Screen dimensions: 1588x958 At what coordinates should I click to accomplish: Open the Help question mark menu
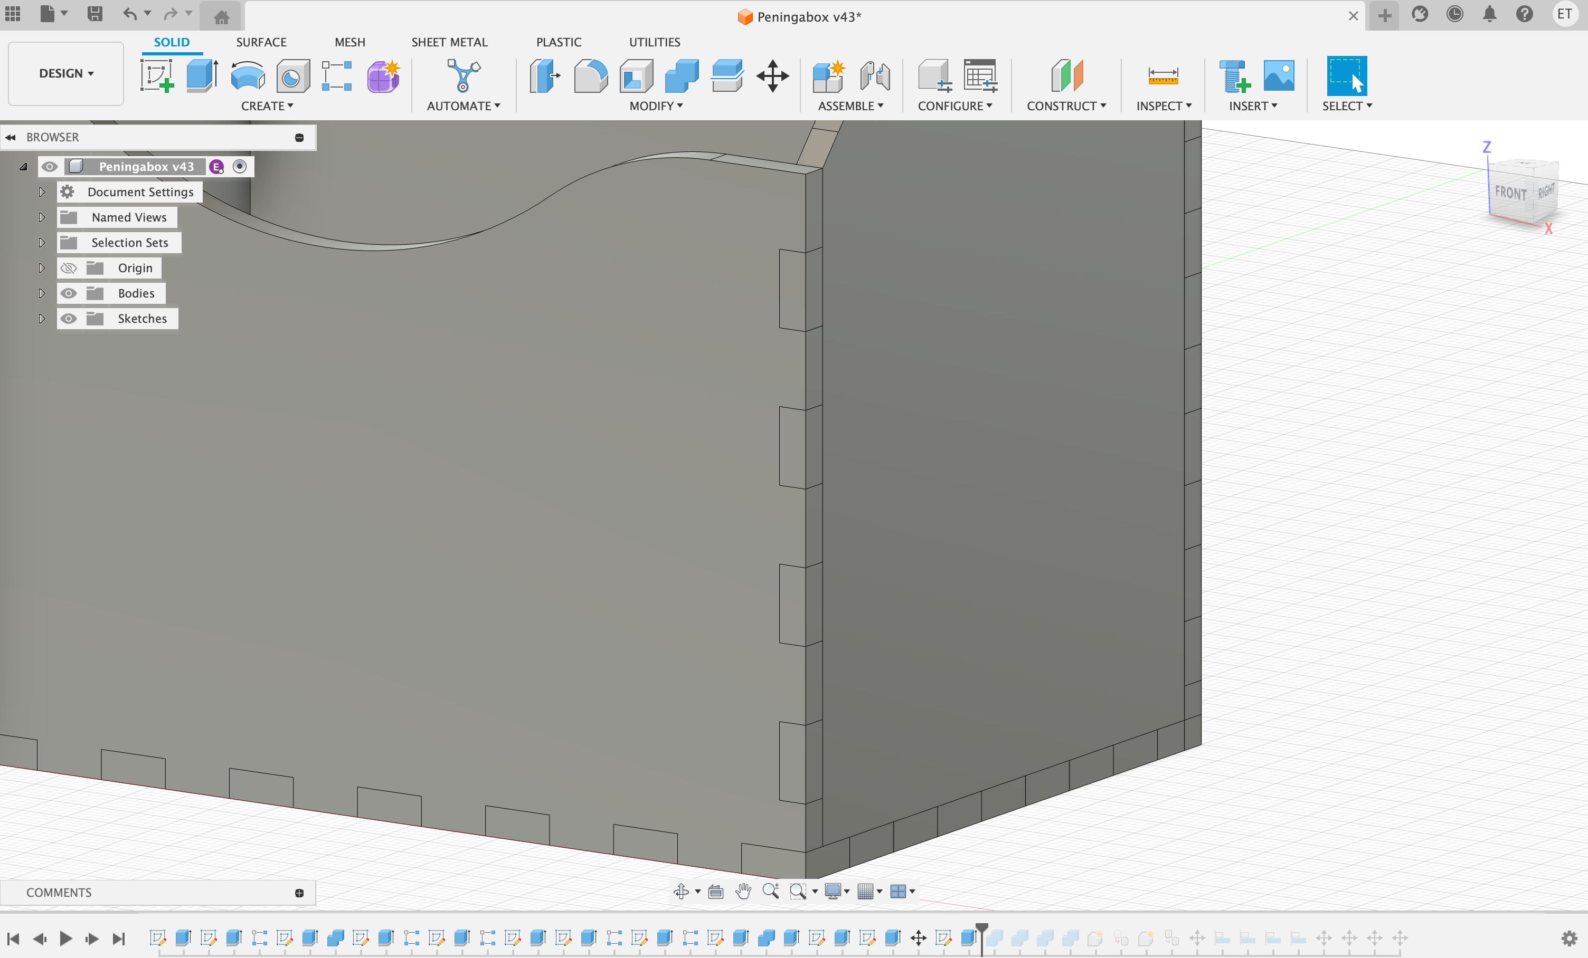[1524, 14]
